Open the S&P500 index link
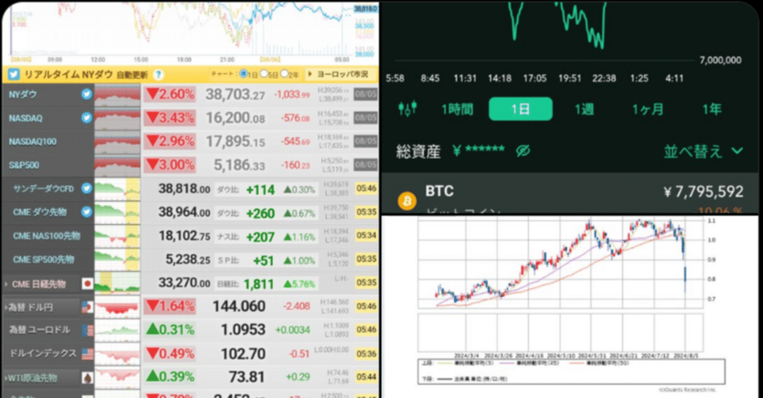 pyautogui.click(x=24, y=165)
